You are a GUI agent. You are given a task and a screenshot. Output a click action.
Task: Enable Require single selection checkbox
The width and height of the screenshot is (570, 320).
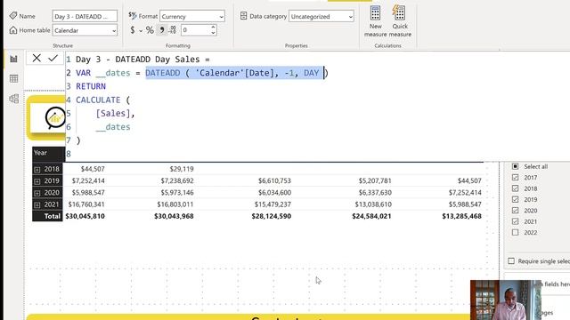pyautogui.click(x=511, y=260)
